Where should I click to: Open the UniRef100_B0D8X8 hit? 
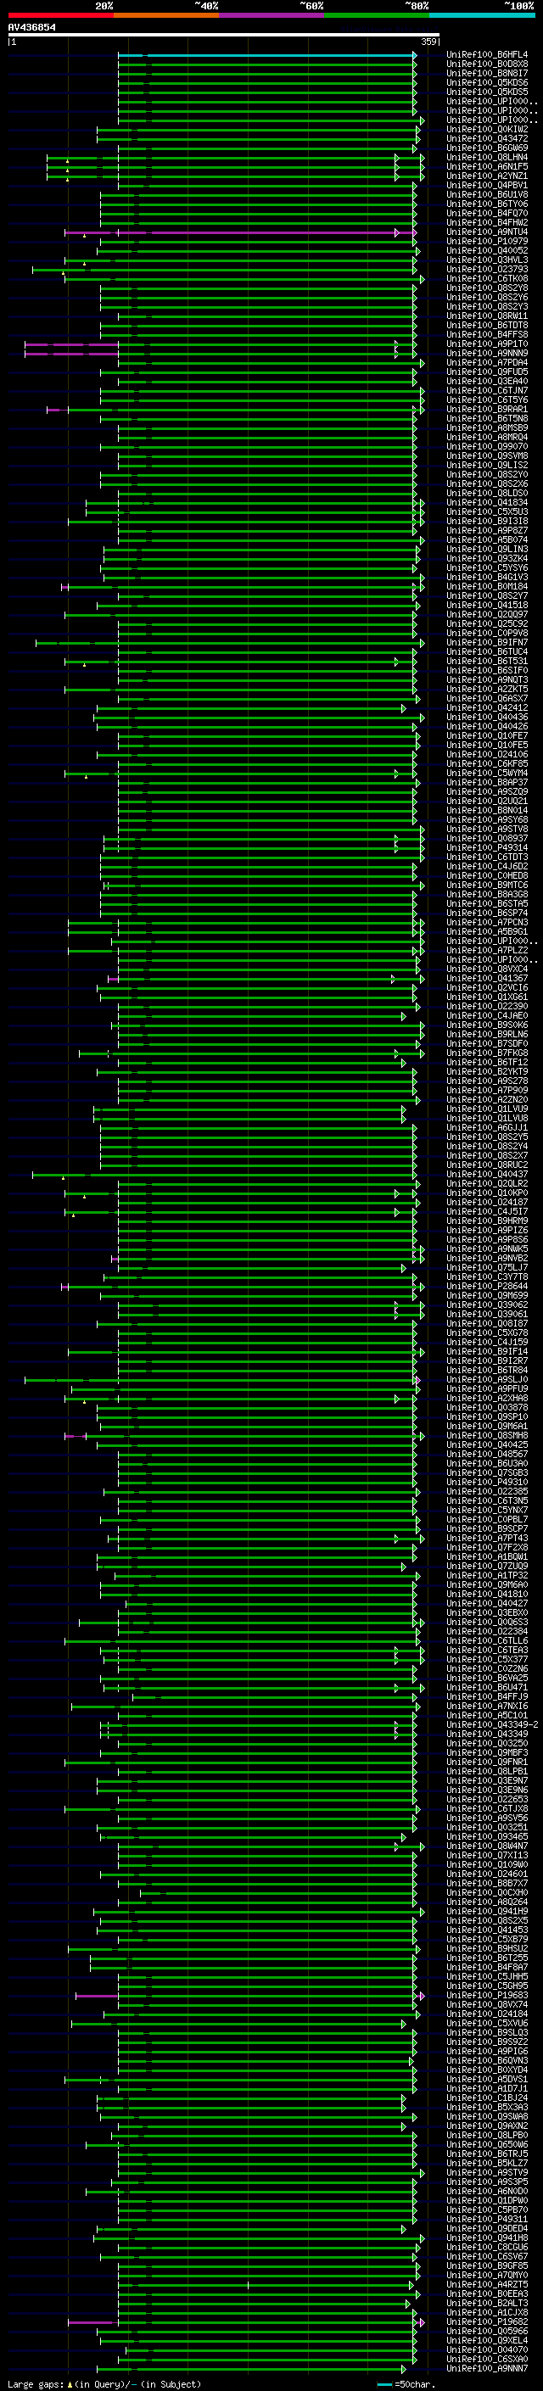[x=487, y=64]
